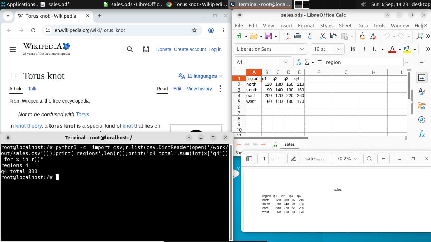The width and height of the screenshot is (431, 242).
Task: Click the Clear Direct Formatting icon
Action: click(x=373, y=36)
